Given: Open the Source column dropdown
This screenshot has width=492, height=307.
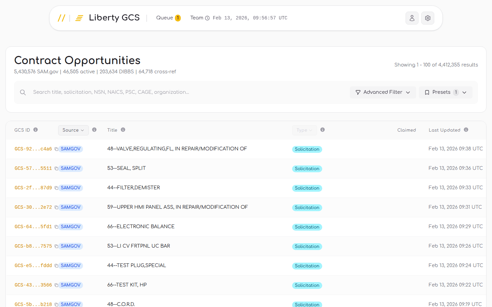Looking at the screenshot, I should (73, 130).
